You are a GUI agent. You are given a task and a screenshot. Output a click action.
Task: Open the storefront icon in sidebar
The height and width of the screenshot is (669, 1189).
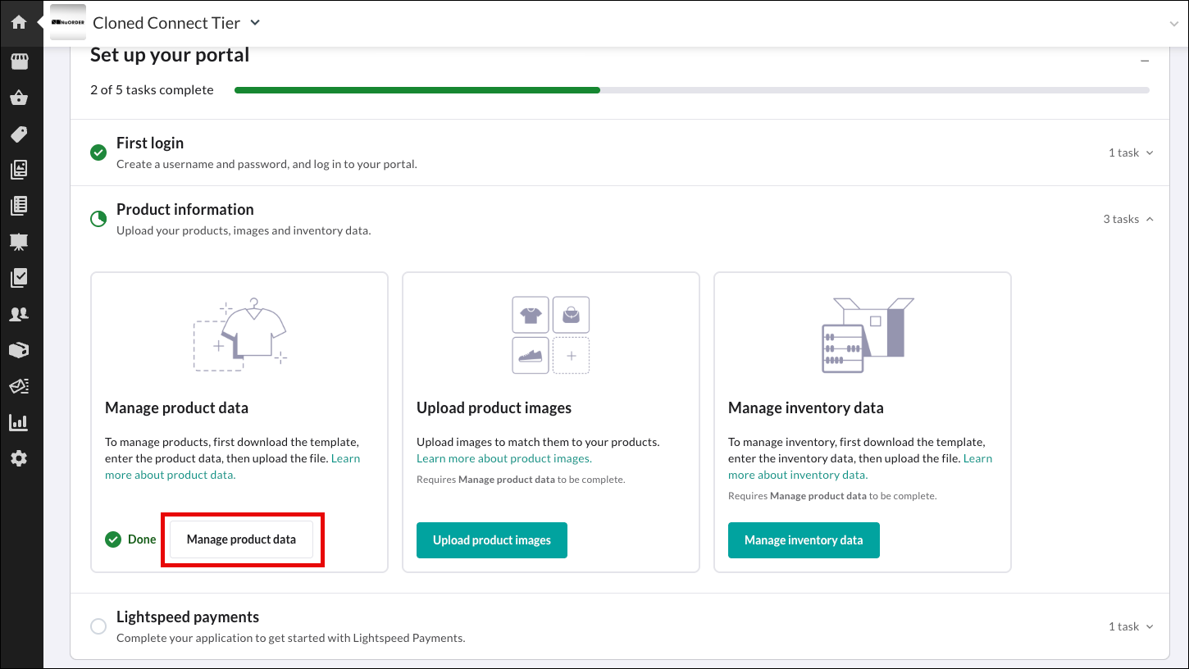tap(19, 61)
